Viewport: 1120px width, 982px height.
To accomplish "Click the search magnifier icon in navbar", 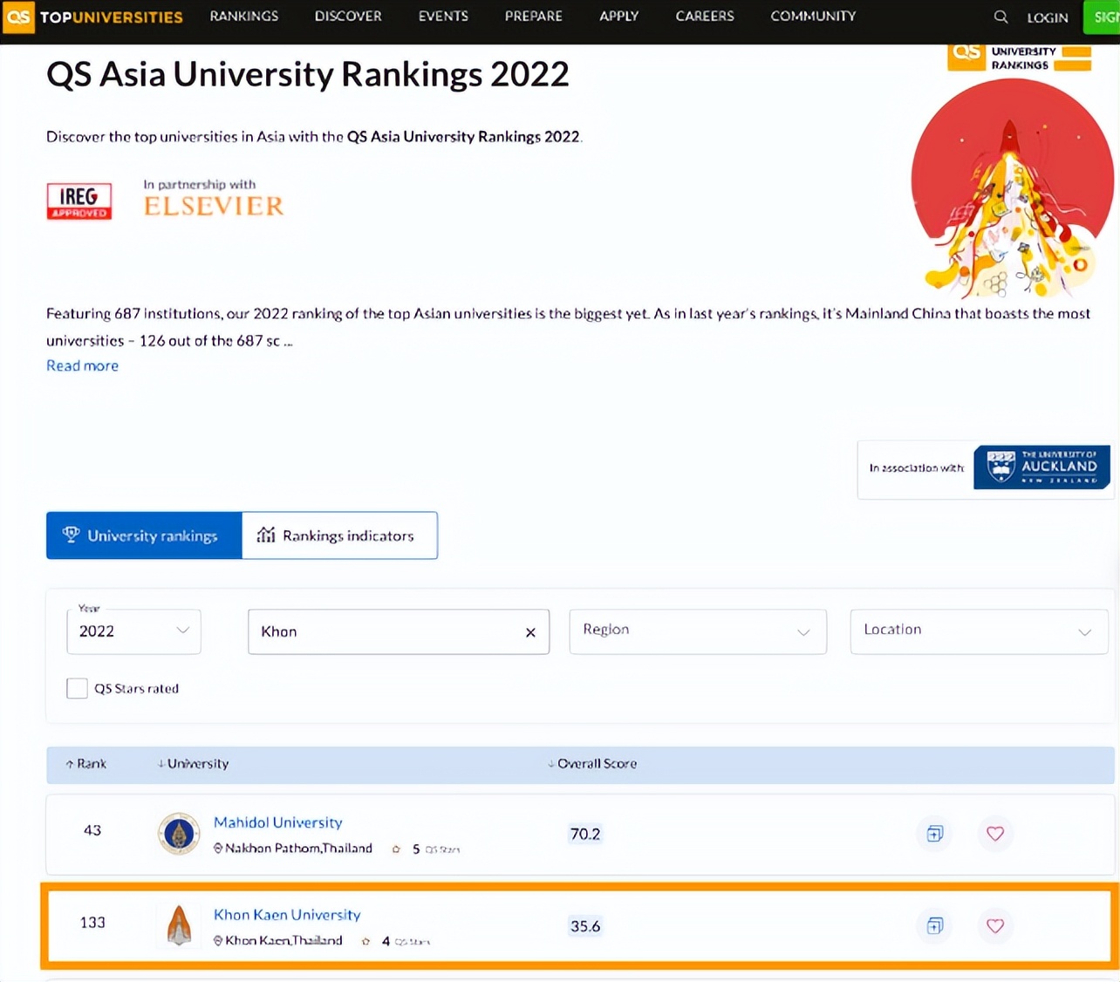I will tap(1000, 17).
